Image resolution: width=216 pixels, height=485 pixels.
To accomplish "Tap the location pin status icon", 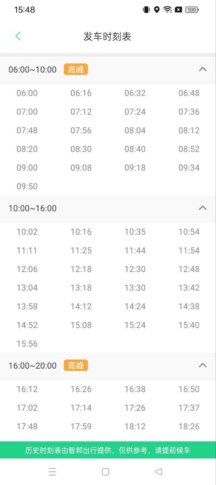I will (x=157, y=10).
